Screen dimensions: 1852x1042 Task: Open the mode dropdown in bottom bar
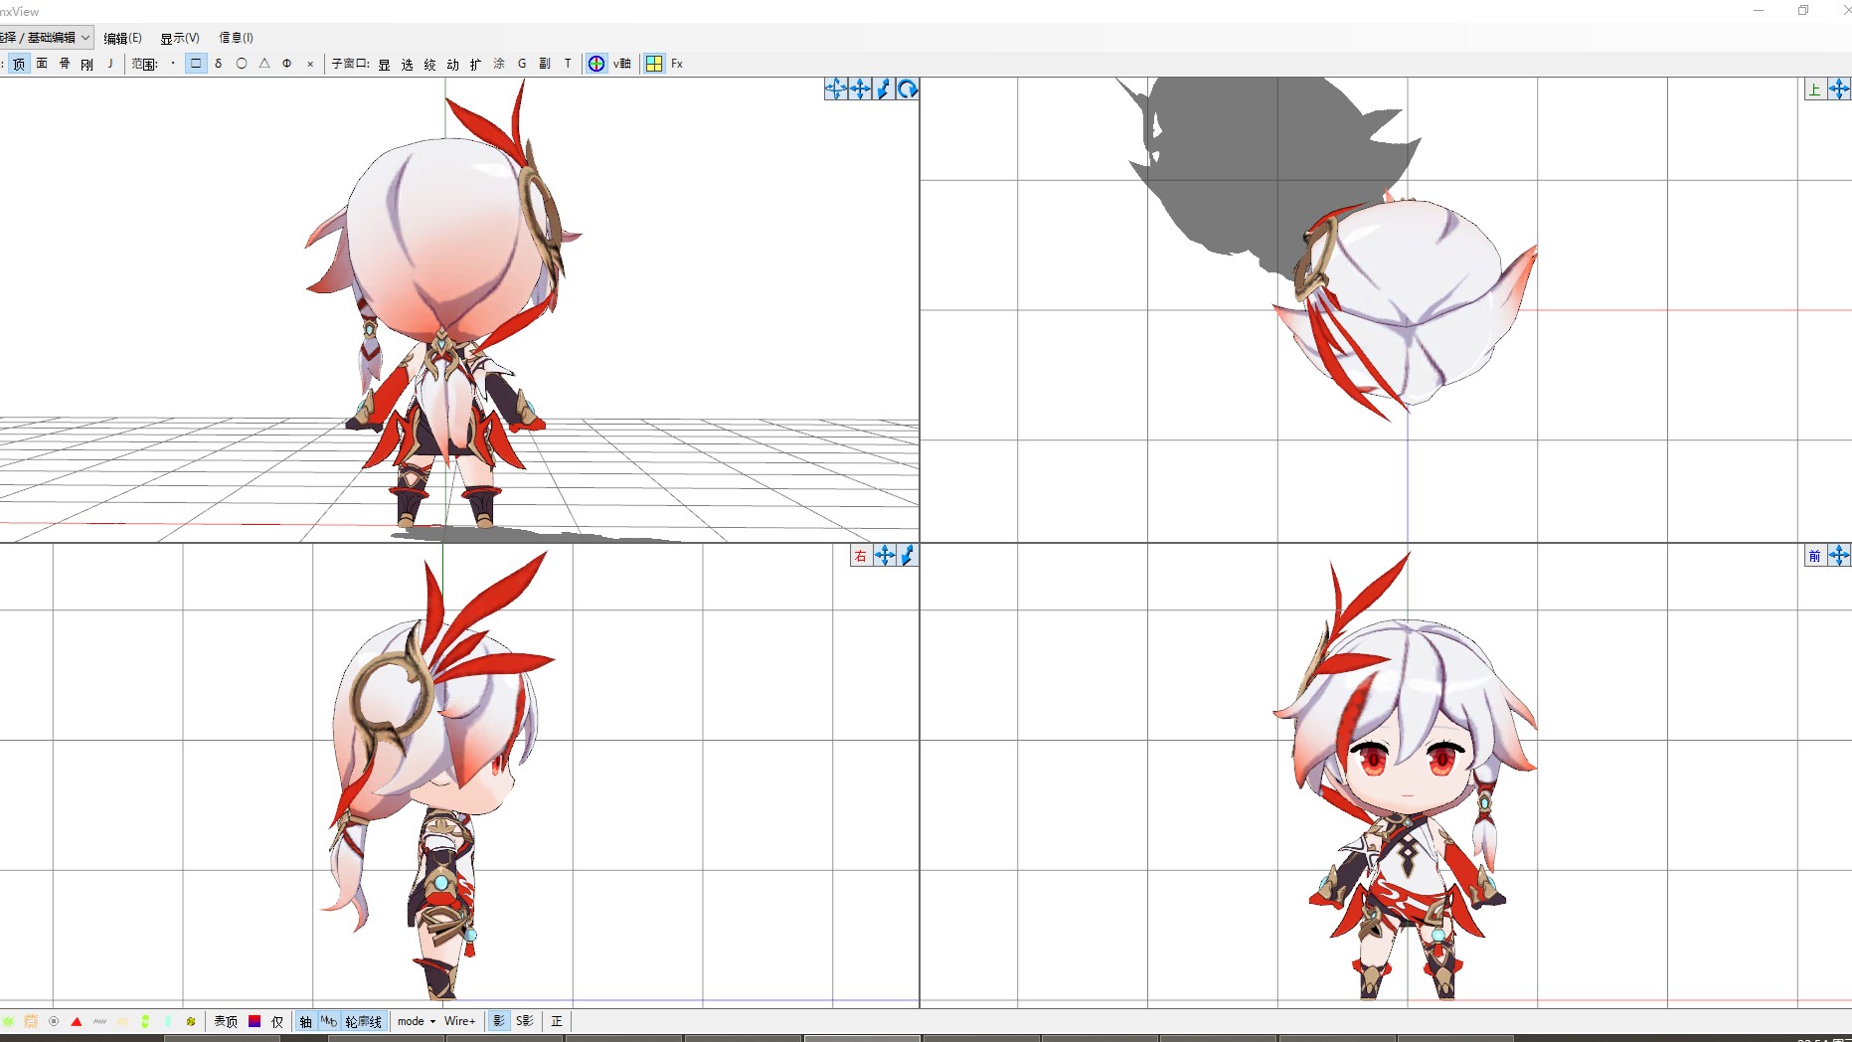point(417,1021)
